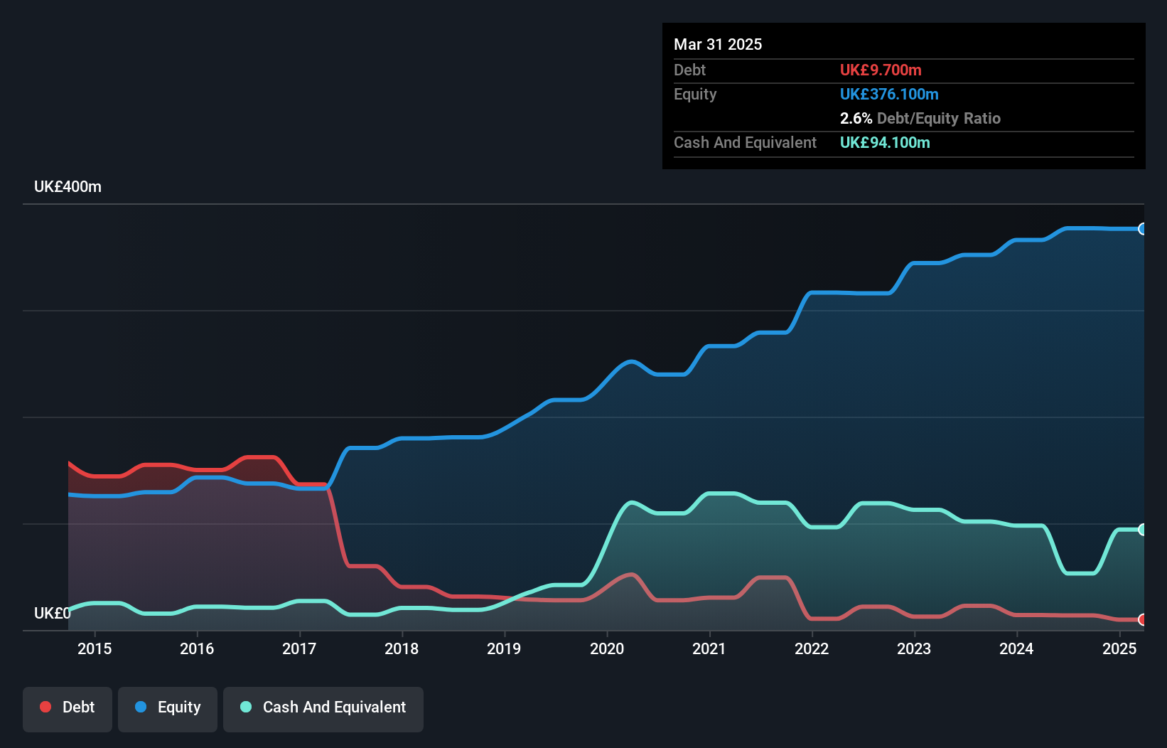Click the teal Cash And Equivalent legend dot

pyautogui.click(x=246, y=707)
